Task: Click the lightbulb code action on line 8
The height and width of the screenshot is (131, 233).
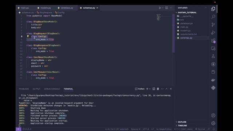Action: (x=28, y=36)
